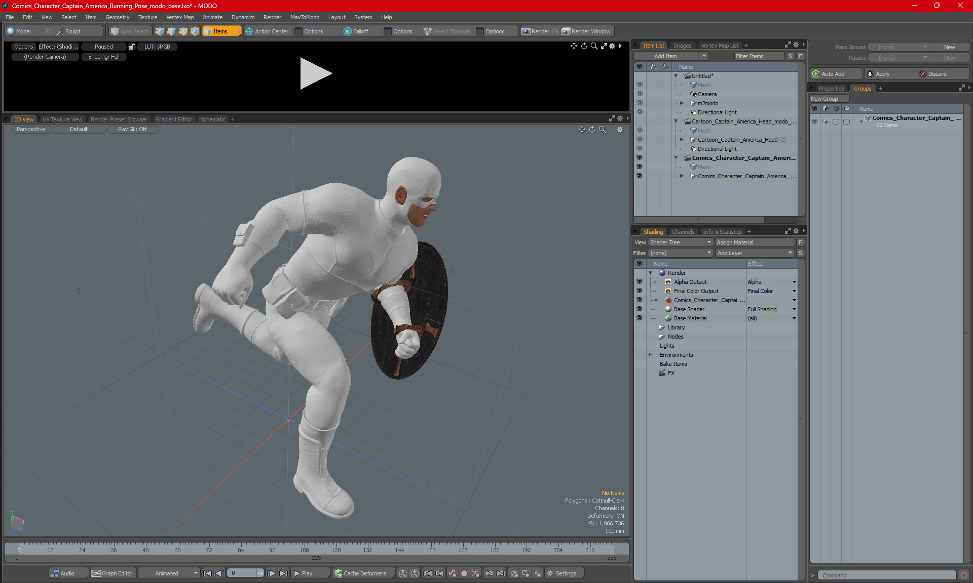The image size is (973, 583).
Task: Select Vertices selection mode cube icon
Action: (x=160, y=31)
